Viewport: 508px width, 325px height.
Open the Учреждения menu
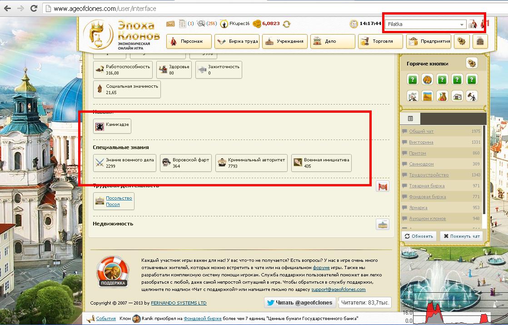285,41
